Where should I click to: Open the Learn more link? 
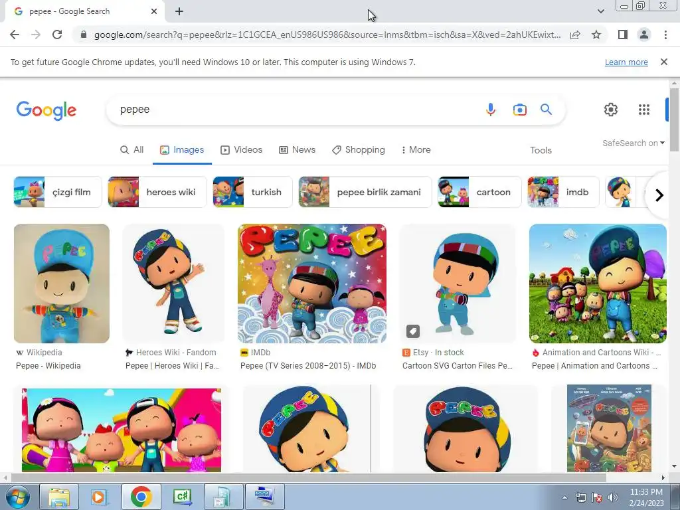click(626, 62)
